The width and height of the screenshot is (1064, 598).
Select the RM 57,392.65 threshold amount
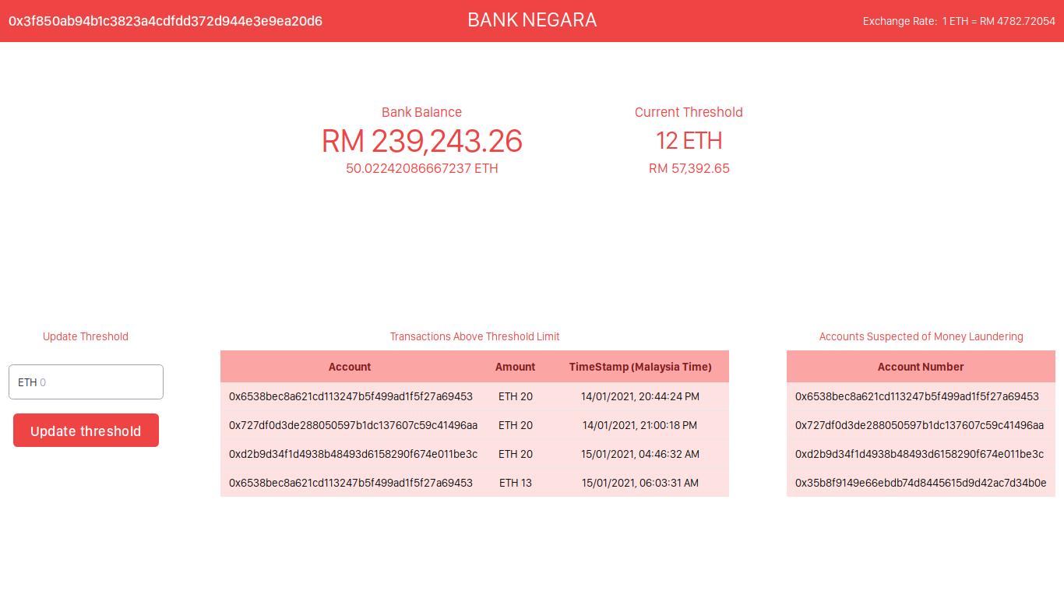tap(689, 168)
